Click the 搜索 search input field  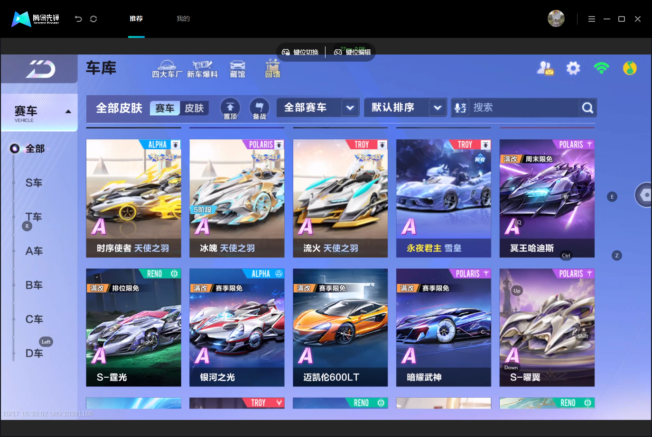coord(524,108)
